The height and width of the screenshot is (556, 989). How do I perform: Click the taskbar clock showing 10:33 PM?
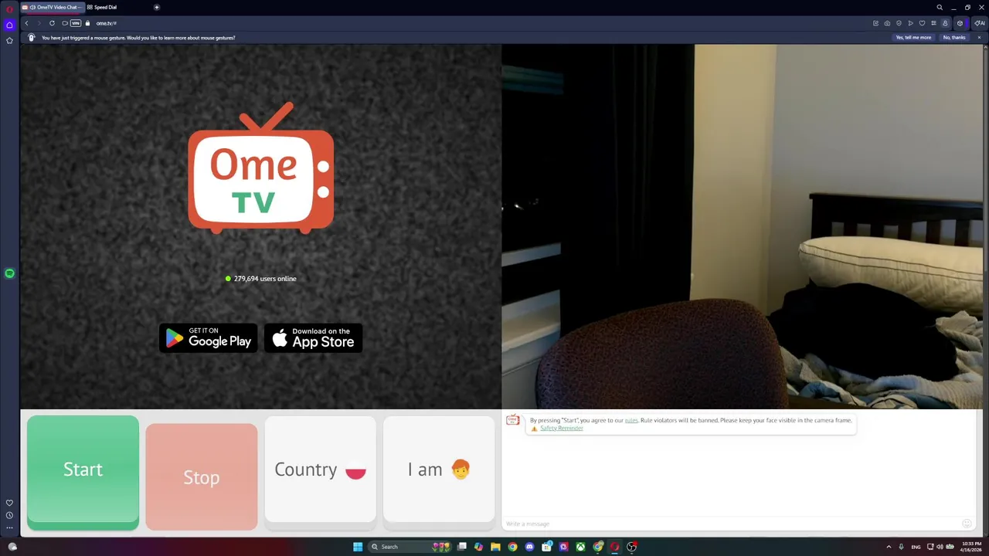tap(971, 547)
